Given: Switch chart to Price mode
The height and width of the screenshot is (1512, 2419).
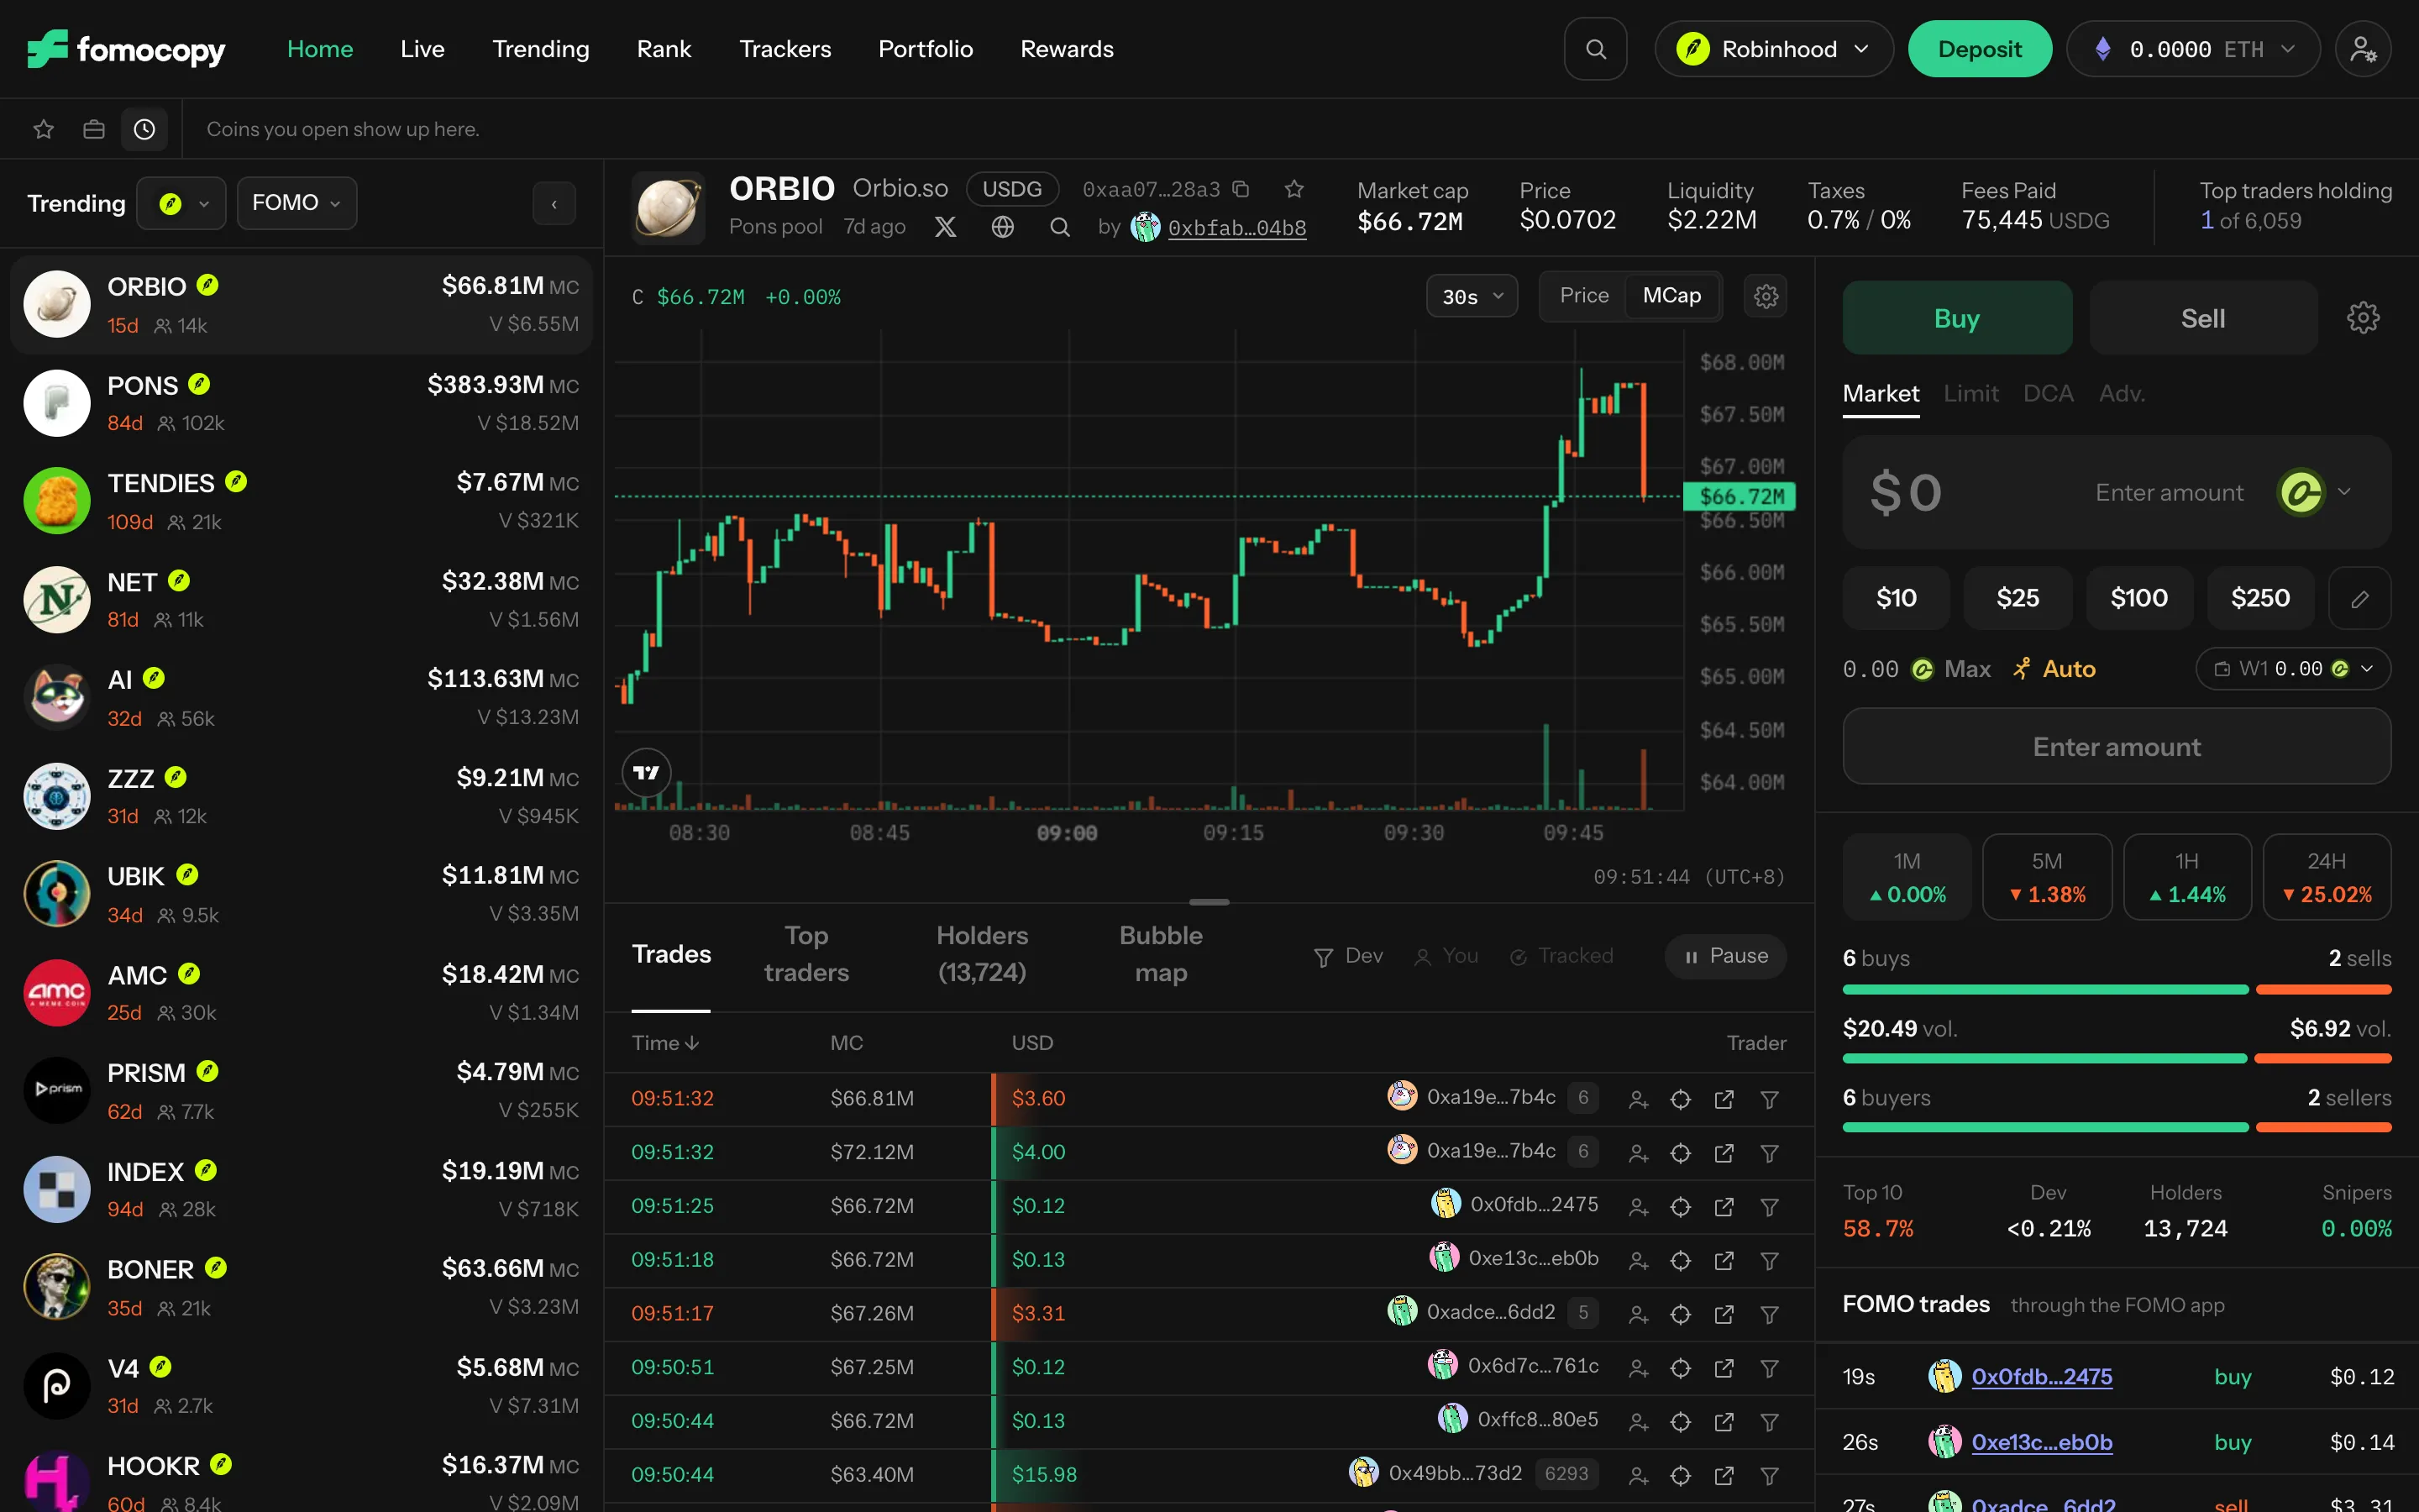Looking at the screenshot, I should coord(1584,296).
